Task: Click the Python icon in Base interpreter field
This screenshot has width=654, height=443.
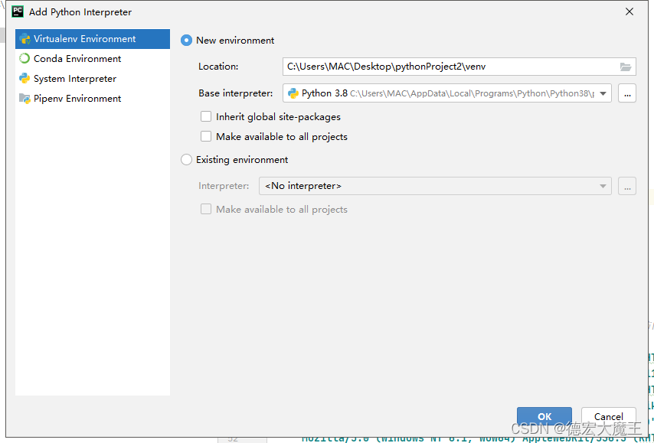Action: tap(293, 93)
